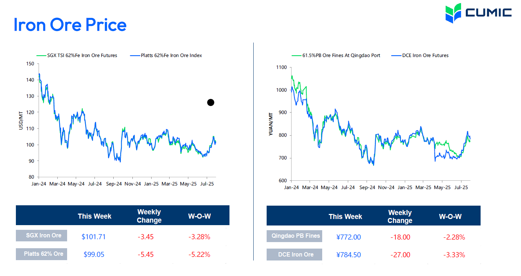Click the left table's W-O-W header
Viewport: 521px width, 276px height.
199,216
